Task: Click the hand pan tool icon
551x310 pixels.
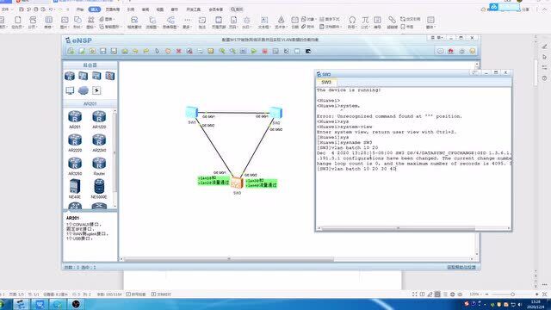Action: [168, 52]
